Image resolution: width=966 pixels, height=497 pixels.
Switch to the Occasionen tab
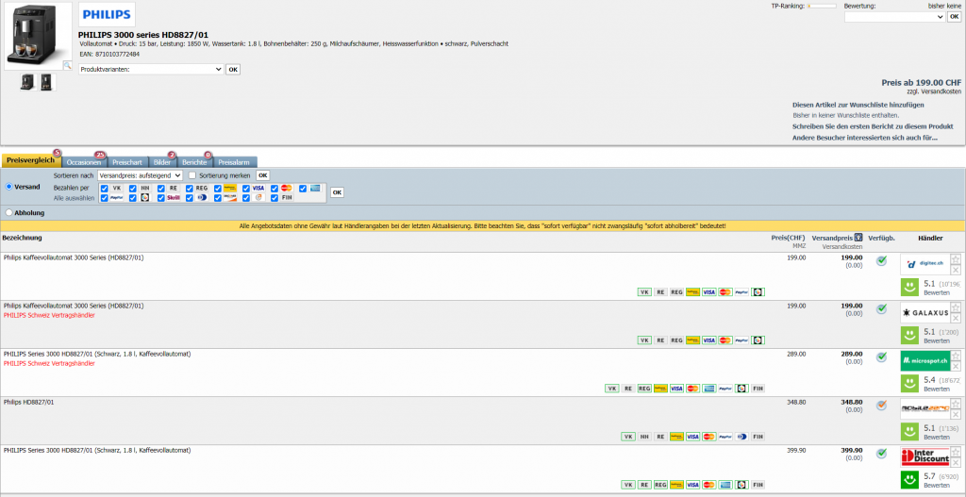point(83,162)
